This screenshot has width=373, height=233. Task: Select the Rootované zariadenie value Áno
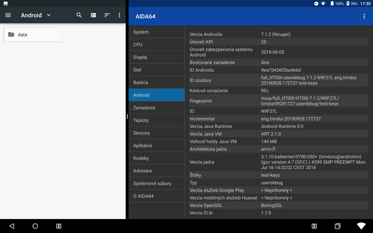click(x=265, y=63)
